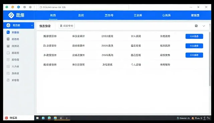The height and width of the screenshot is (123, 214).
Task: Open the Start button on the taskbar
Action: point(37,118)
